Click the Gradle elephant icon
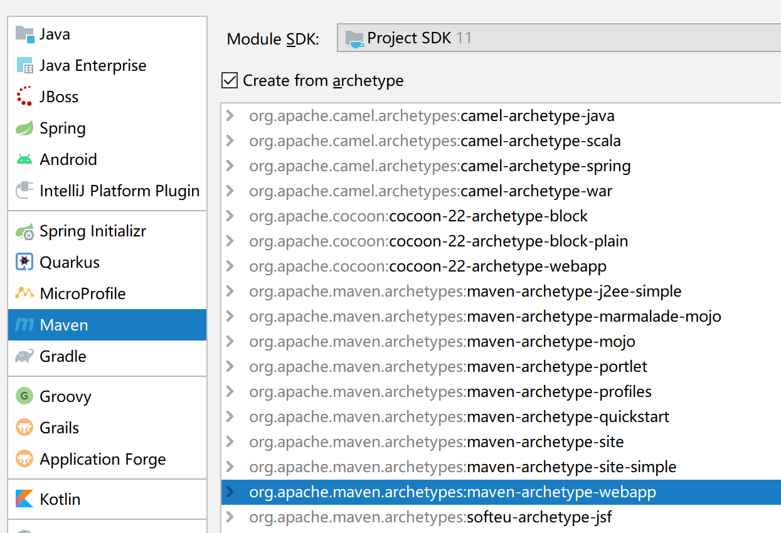 pos(24,356)
